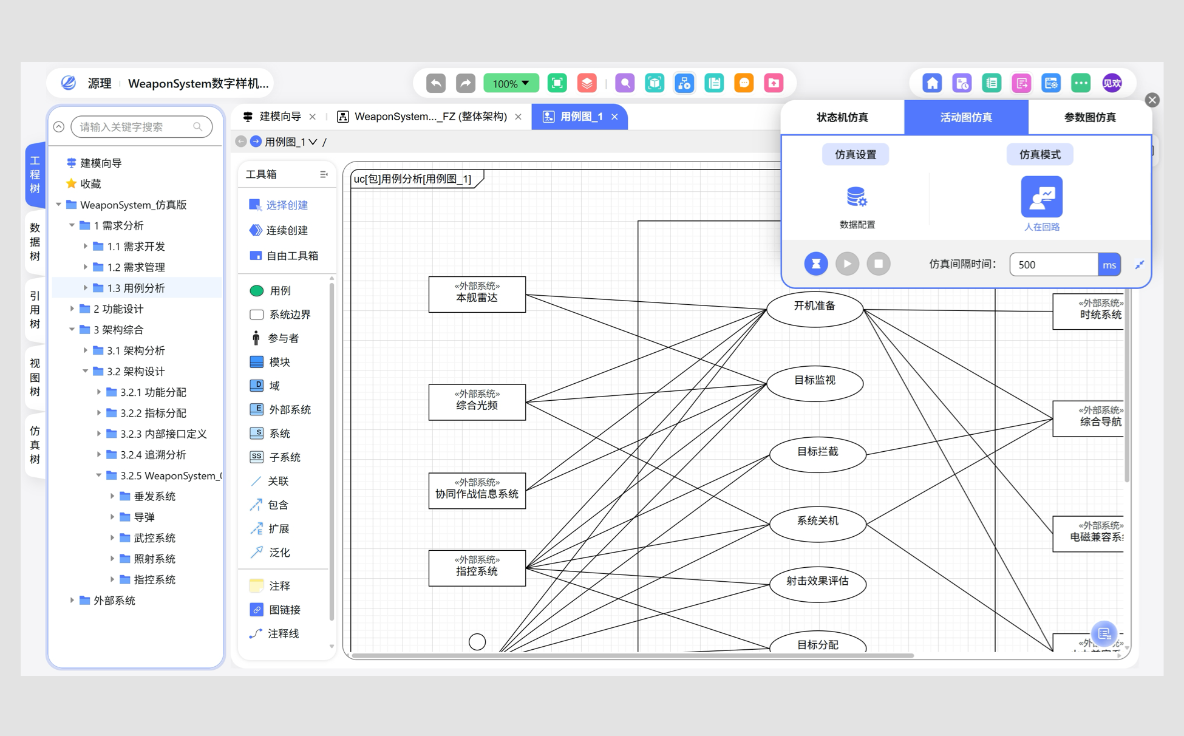Open the 100% zoom dropdown

[511, 83]
